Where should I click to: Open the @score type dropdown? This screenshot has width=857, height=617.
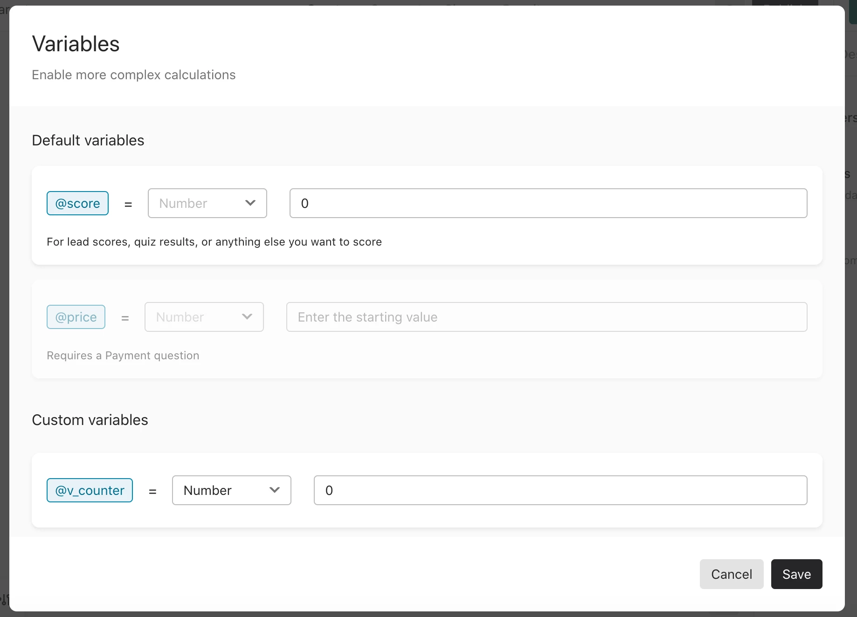[x=207, y=203]
